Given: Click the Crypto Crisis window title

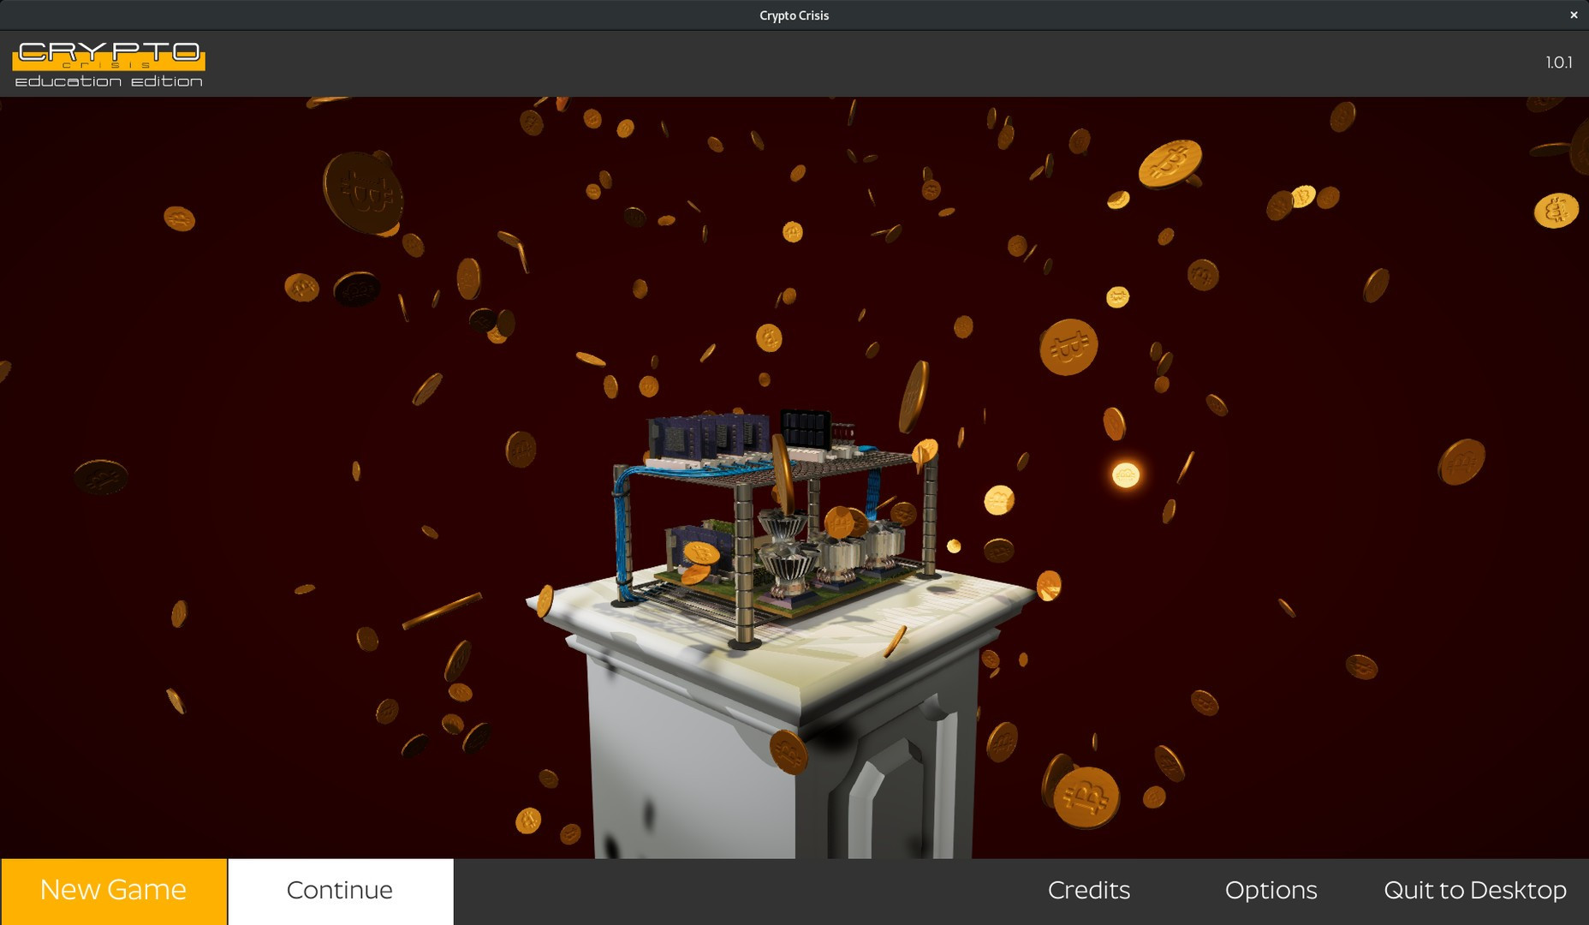Looking at the screenshot, I should coord(794,15).
